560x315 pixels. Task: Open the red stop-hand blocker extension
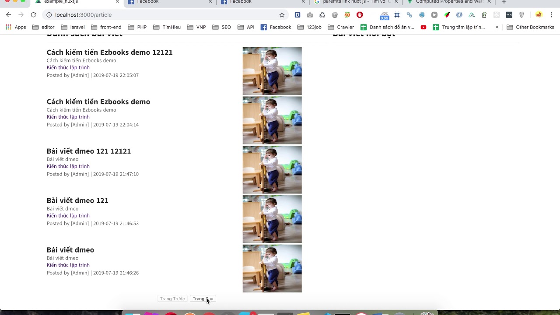click(x=360, y=15)
